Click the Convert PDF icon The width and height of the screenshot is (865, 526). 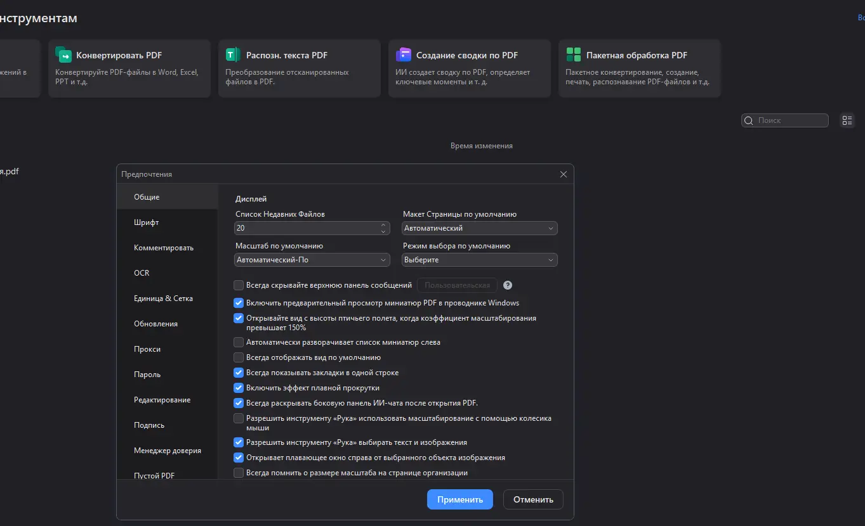coord(63,55)
